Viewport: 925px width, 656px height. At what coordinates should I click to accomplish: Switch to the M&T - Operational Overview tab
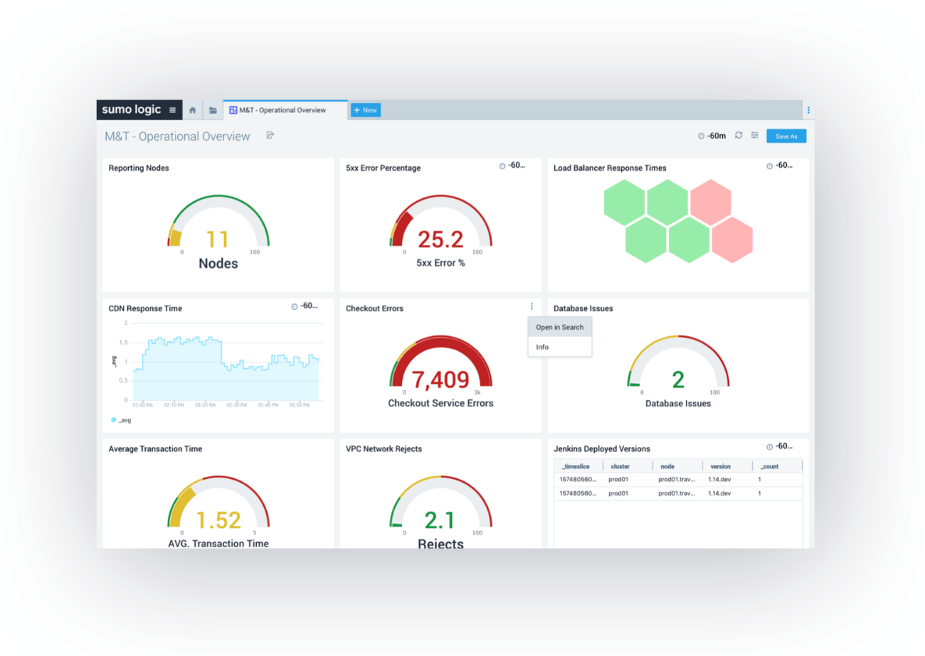tap(285, 110)
